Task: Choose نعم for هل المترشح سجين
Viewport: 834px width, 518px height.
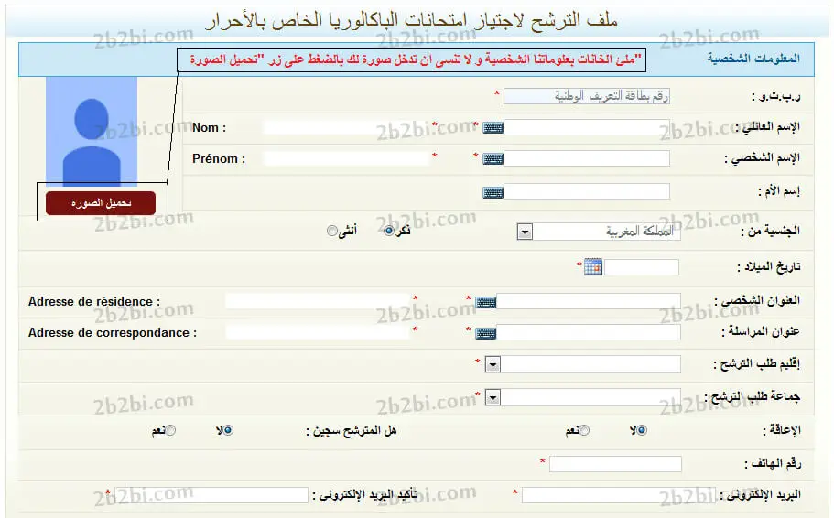Action: pos(170,430)
